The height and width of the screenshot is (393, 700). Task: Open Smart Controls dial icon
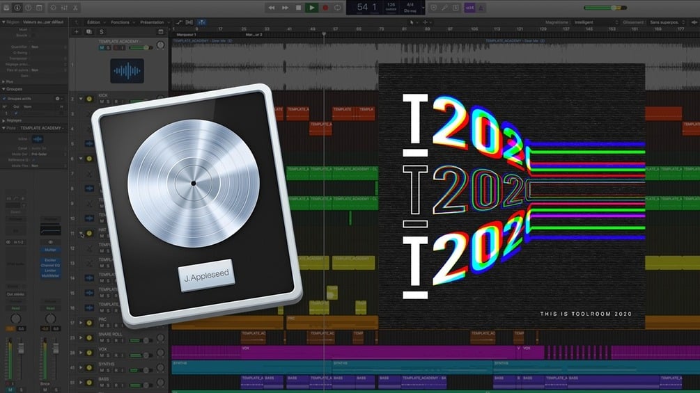53,8
